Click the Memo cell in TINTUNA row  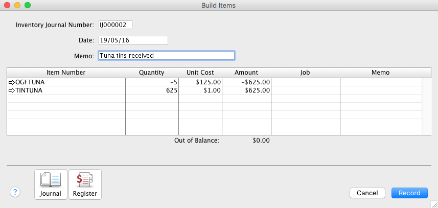click(x=381, y=90)
